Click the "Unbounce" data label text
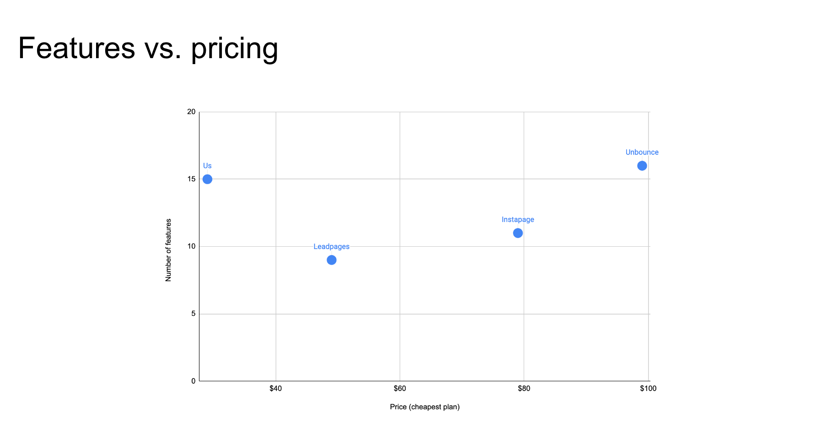Image resolution: width=816 pixels, height=445 pixels. coord(642,152)
